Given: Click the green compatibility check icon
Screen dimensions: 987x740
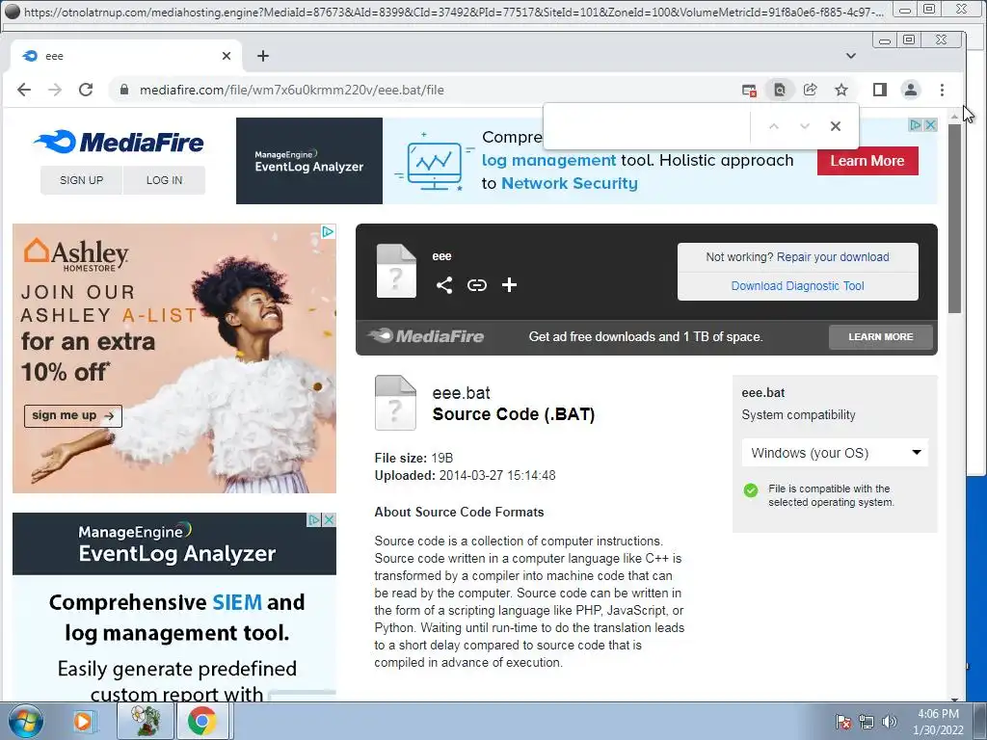Looking at the screenshot, I should 750,490.
